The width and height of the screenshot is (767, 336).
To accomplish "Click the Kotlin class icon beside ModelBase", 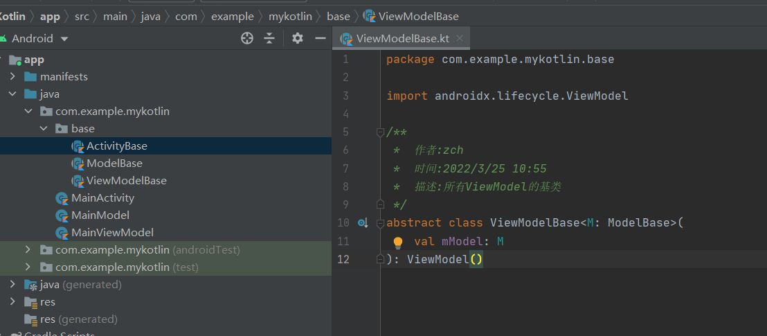I will tap(78, 163).
